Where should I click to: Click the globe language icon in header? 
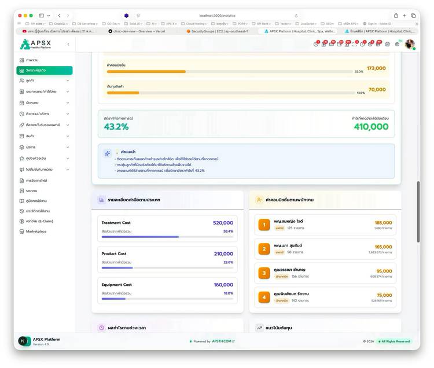(x=397, y=44)
